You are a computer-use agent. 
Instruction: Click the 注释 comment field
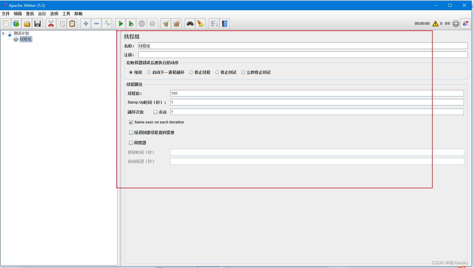click(303, 55)
